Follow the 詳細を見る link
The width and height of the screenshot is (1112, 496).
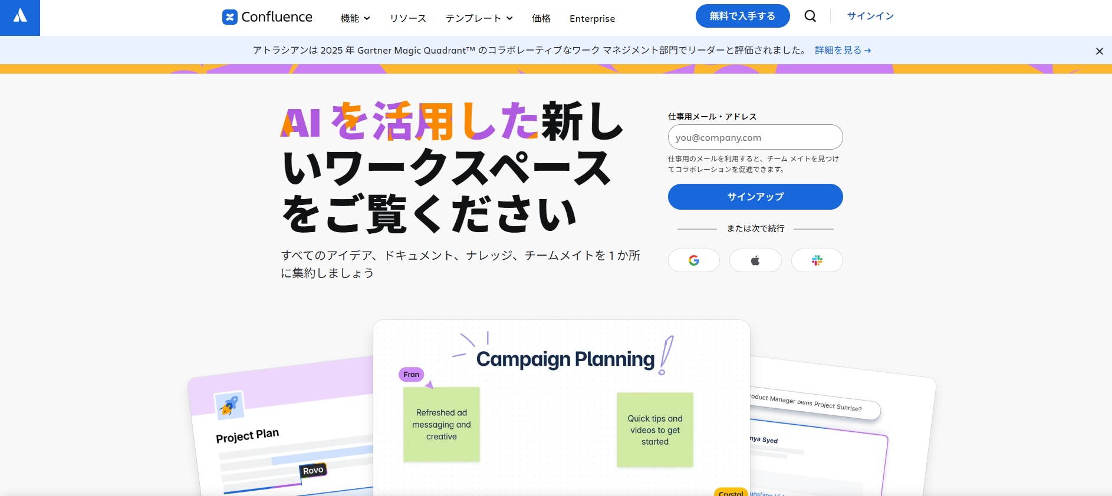[843, 51]
